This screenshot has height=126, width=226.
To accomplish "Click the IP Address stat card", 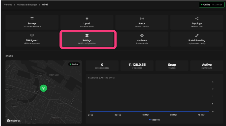I will (x=137, y=66).
